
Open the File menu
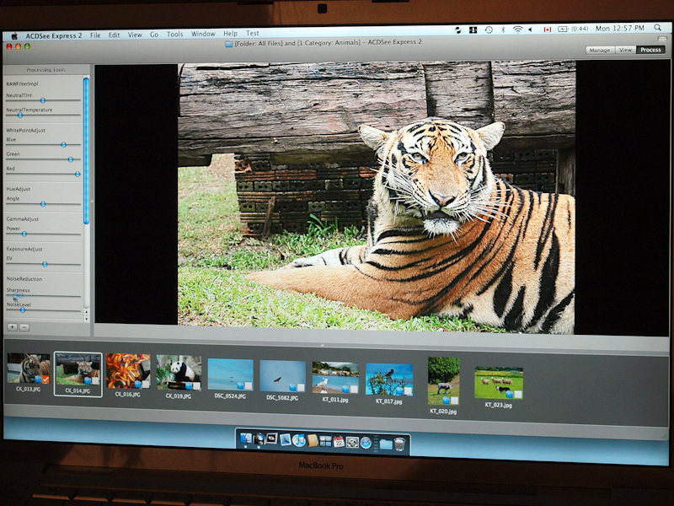tap(95, 35)
